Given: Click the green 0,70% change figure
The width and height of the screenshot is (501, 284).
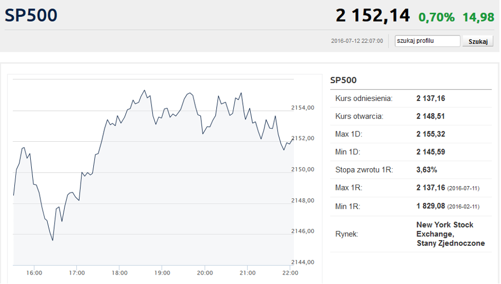Looking at the screenshot, I should point(436,17).
